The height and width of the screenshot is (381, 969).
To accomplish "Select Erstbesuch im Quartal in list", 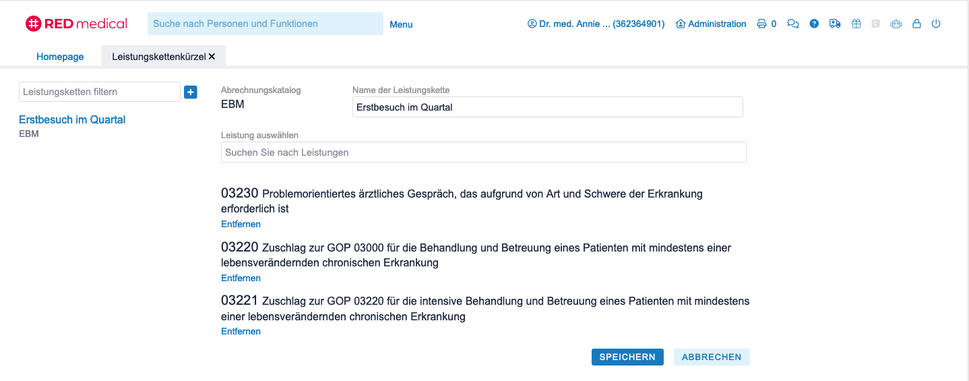I will (x=72, y=119).
